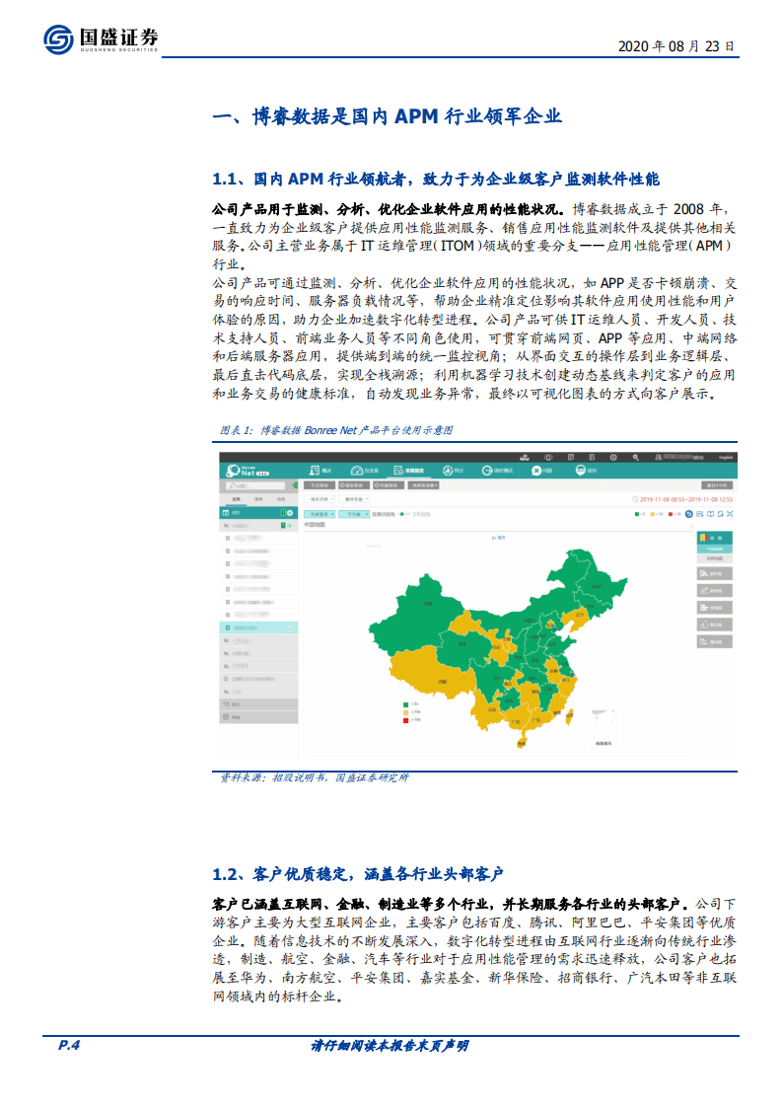Select the 启用 sidebar tab

[x=236, y=499]
